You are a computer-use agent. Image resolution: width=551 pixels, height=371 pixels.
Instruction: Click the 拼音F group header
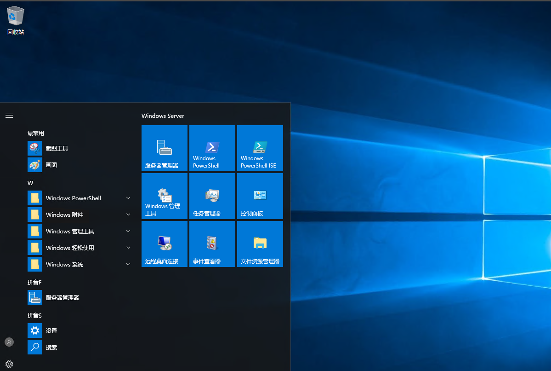point(34,282)
